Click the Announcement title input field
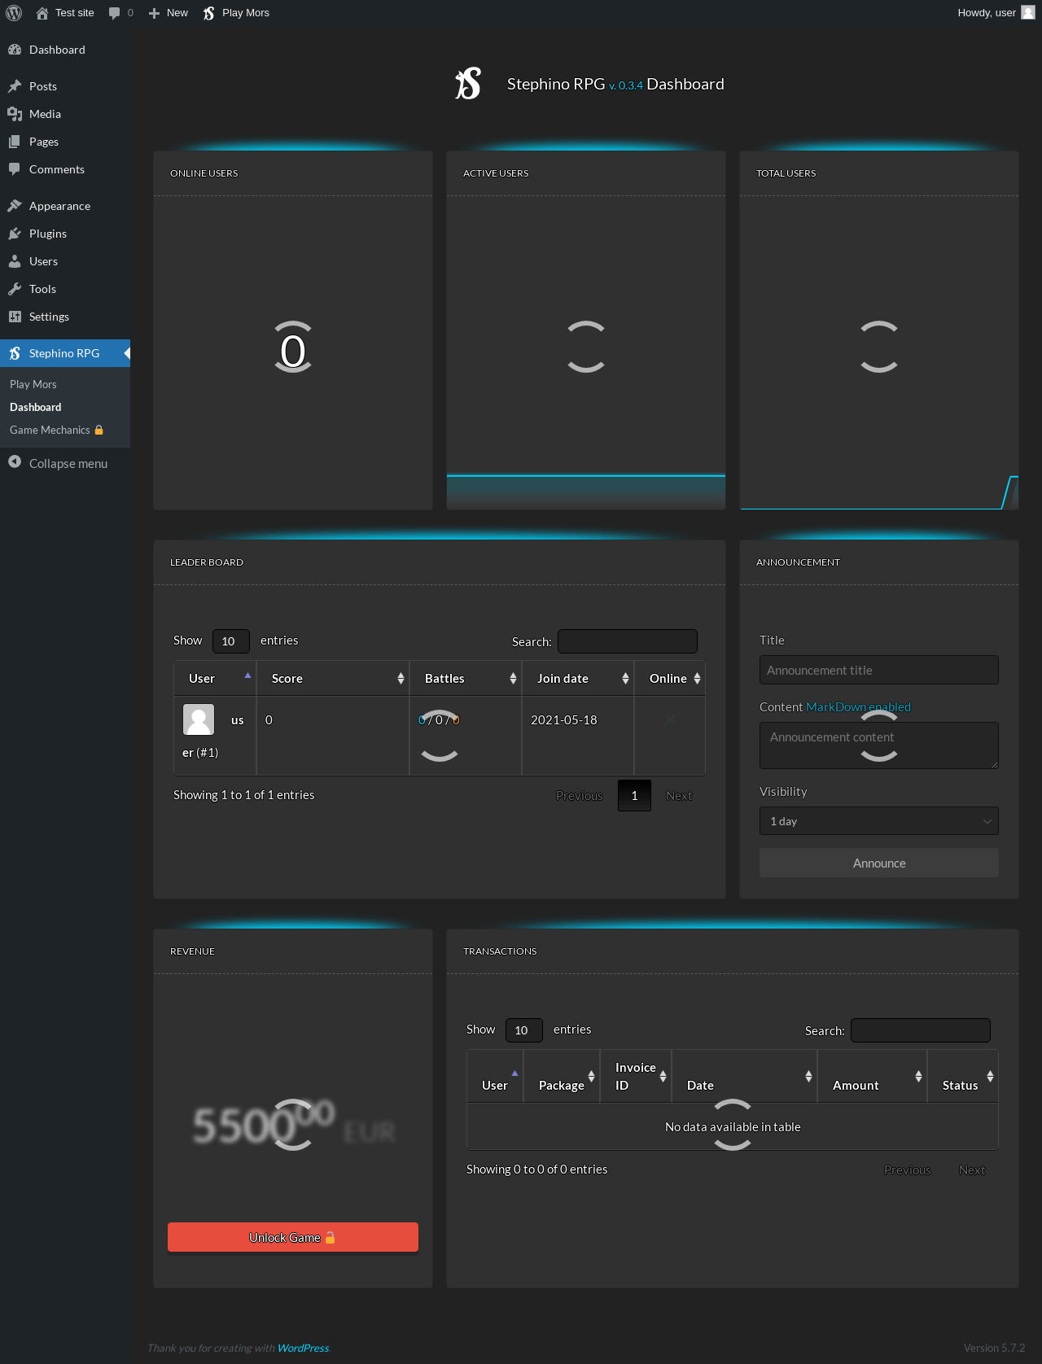 click(x=878, y=671)
